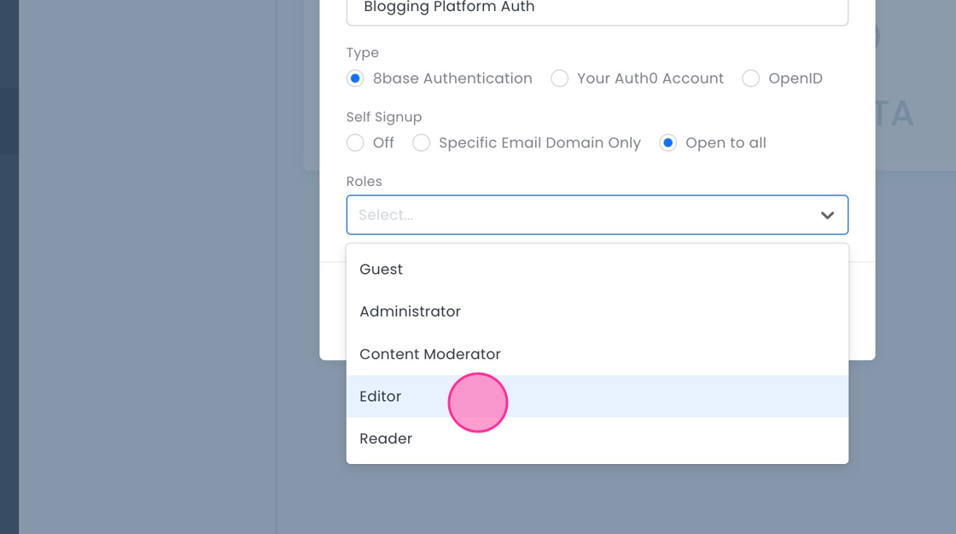Open the Roles dropdown chevron
956x534 pixels.
click(827, 215)
